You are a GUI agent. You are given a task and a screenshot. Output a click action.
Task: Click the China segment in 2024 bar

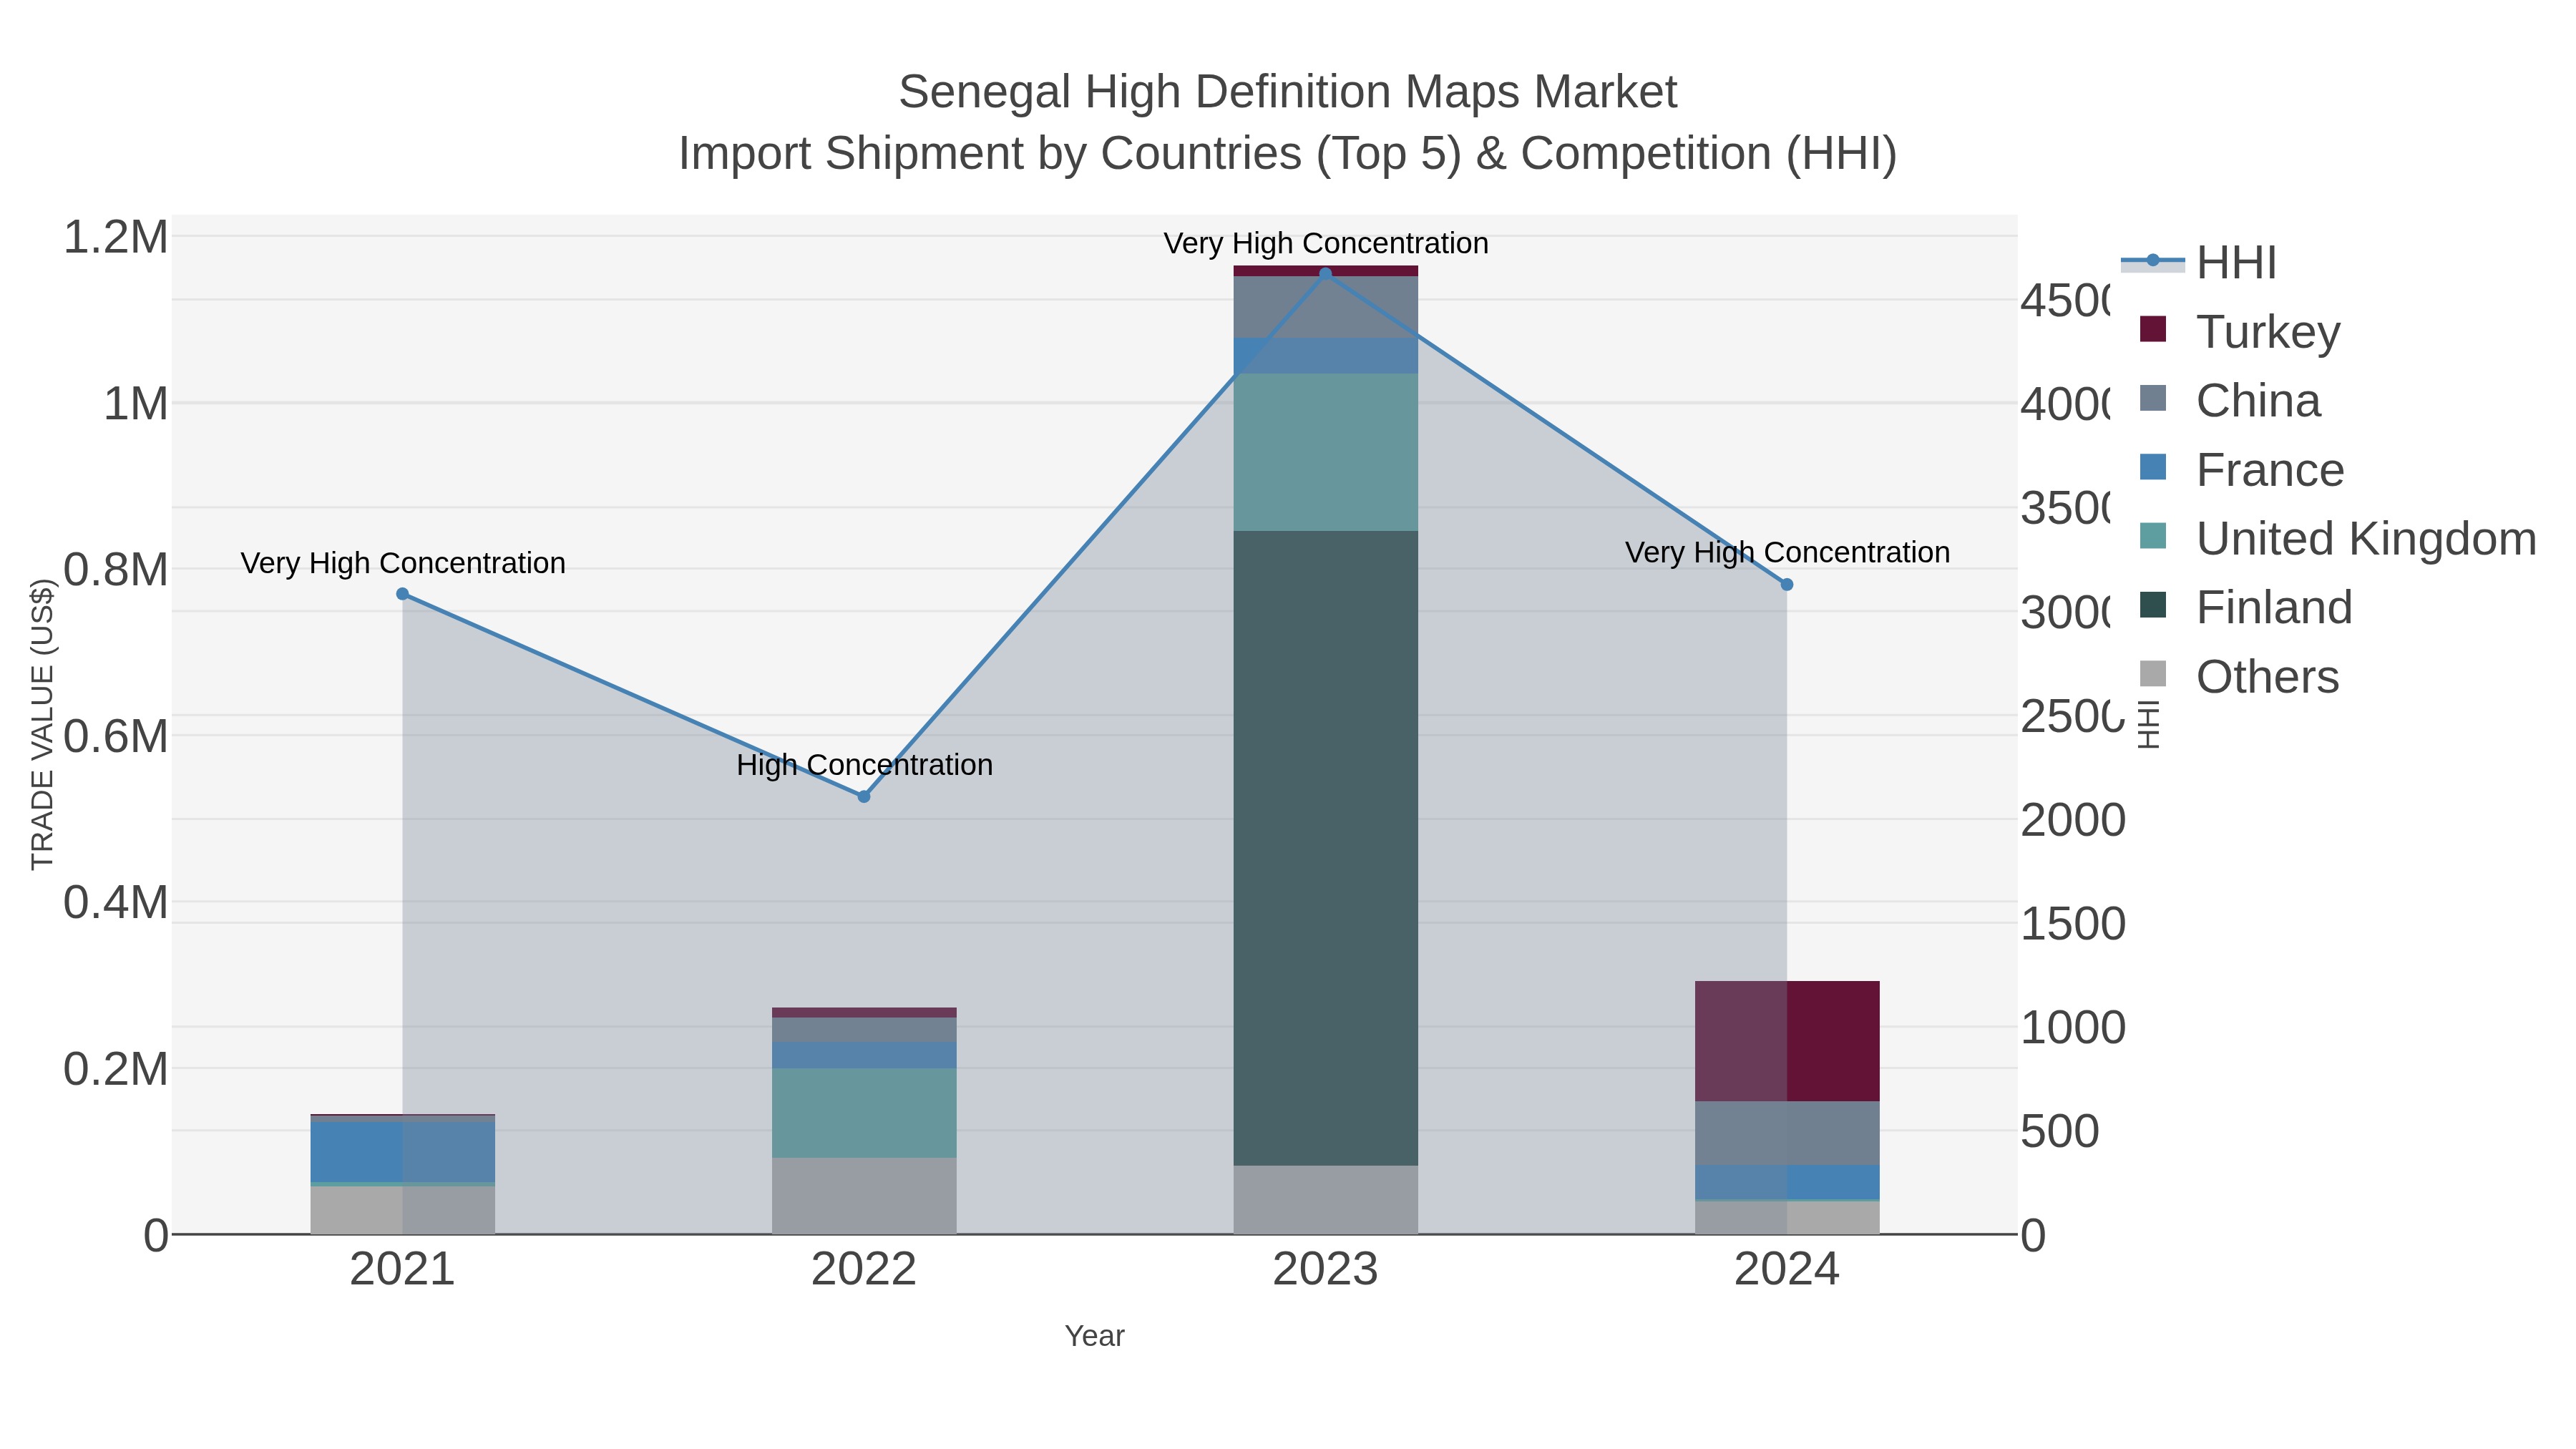(1787, 1133)
